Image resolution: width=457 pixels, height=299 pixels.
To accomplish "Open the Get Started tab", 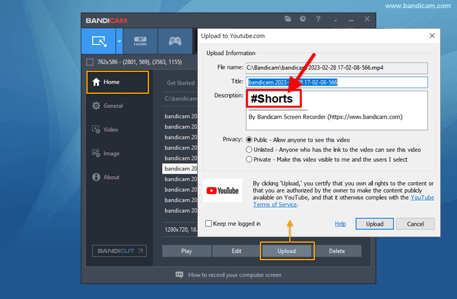I will [181, 83].
